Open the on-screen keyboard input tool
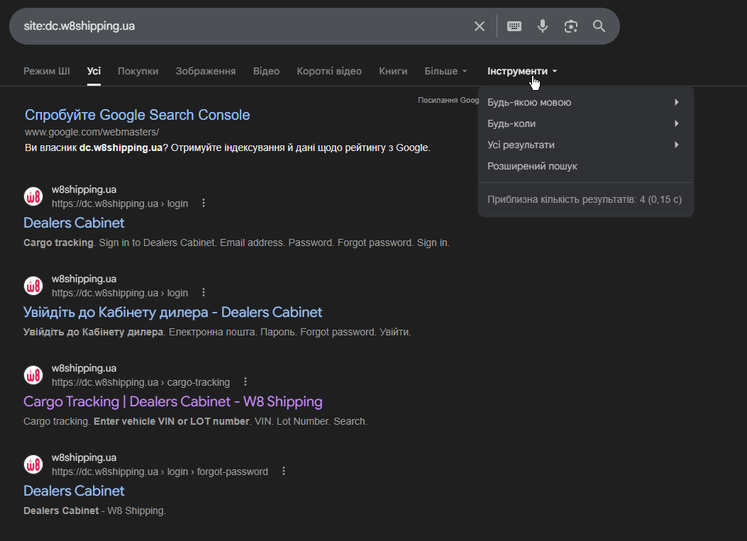 click(514, 26)
